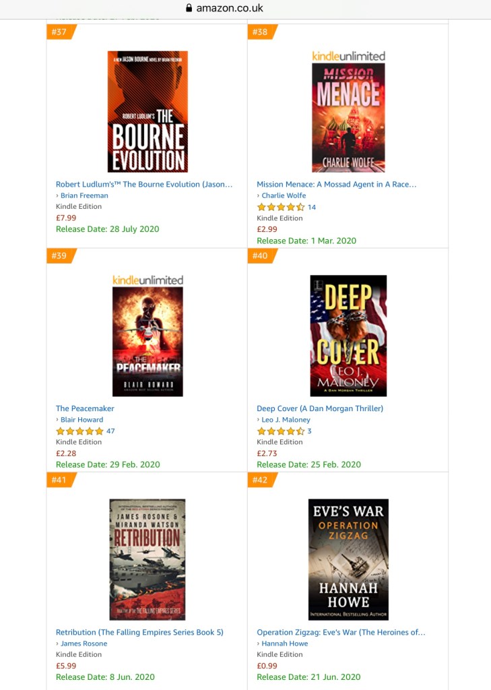Open Deep Cover book cover image
The width and height of the screenshot is (491, 690).
pyautogui.click(x=348, y=336)
